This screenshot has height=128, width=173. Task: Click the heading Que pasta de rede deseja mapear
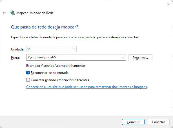pyautogui.click(x=44, y=27)
